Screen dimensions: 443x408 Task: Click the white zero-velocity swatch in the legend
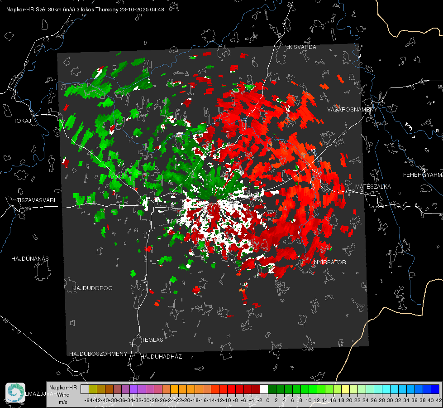tap(264, 389)
